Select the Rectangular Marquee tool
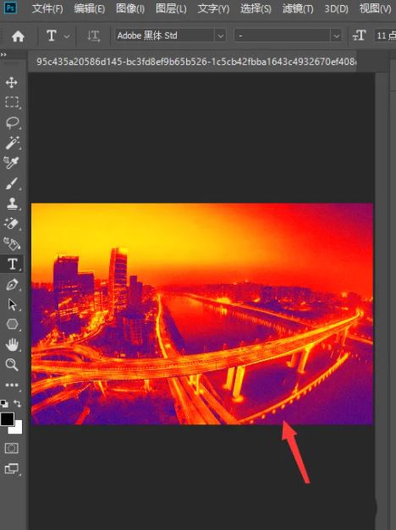The height and width of the screenshot is (530, 396). tap(12, 101)
